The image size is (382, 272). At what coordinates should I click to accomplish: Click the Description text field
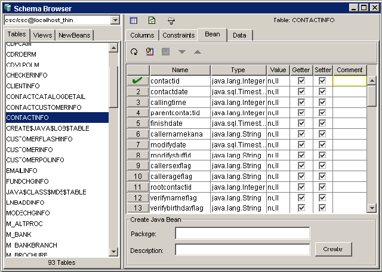pyautogui.click(x=242, y=249)
